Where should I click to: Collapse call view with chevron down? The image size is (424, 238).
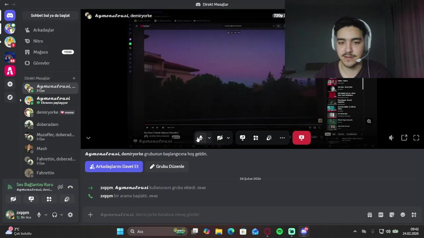(x=88, y=138)
